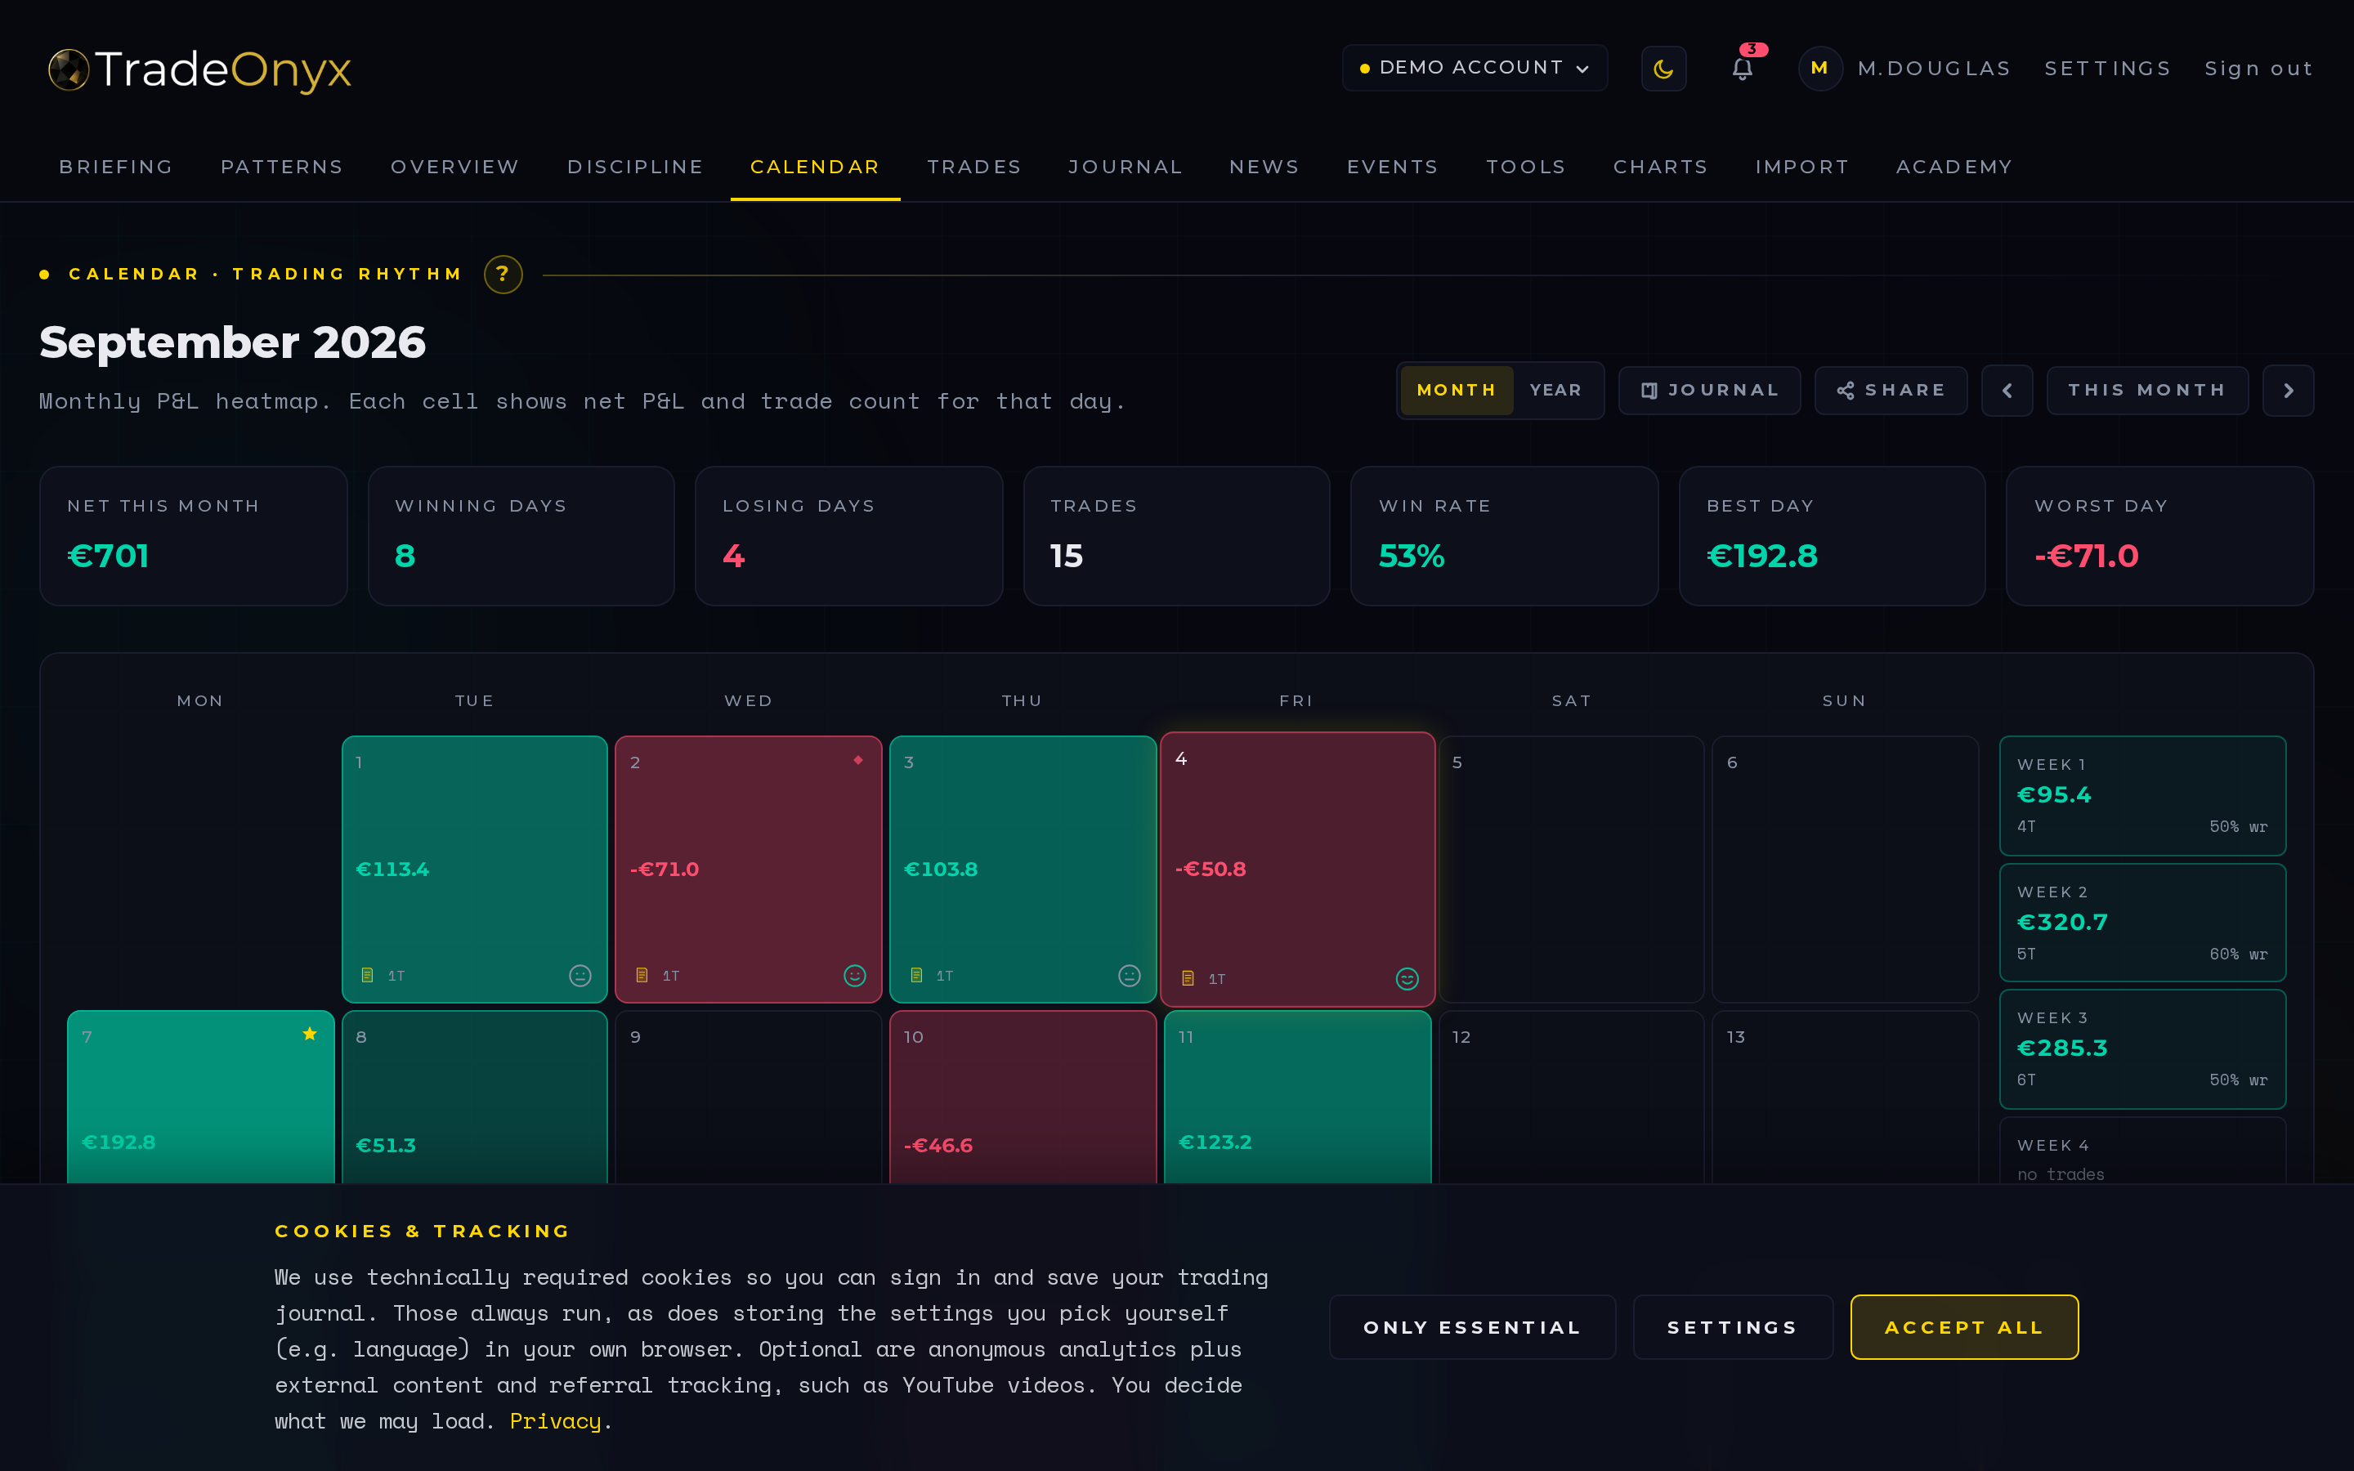Open the Tools tab
The image size is (2354, 1471).
click(x=1526, y=167)
